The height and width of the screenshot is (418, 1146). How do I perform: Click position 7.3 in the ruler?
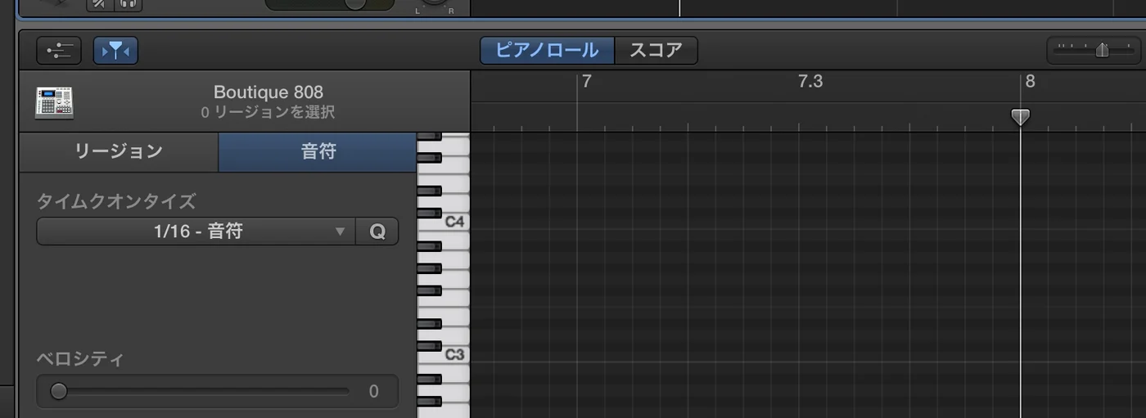click(x=810, y=81)
